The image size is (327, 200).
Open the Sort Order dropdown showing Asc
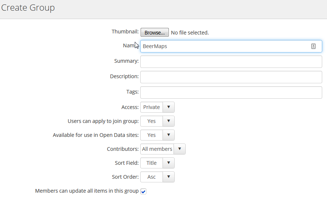[x=152, y=177]
